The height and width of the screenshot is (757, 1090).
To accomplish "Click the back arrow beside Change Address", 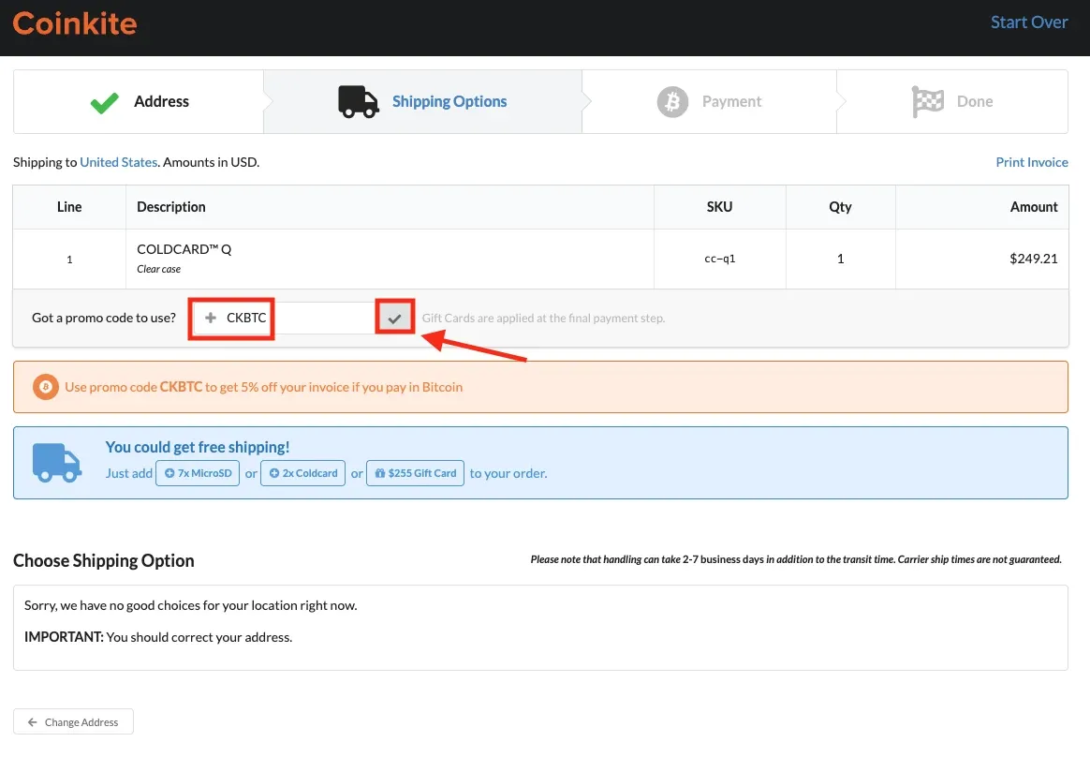I will pyautogui.click(x=32, y=722).
